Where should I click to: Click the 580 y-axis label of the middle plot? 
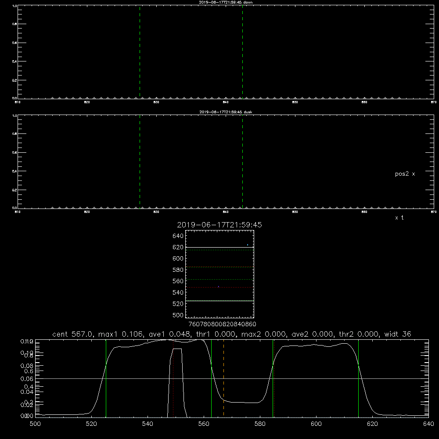click(x=178, y=270)
